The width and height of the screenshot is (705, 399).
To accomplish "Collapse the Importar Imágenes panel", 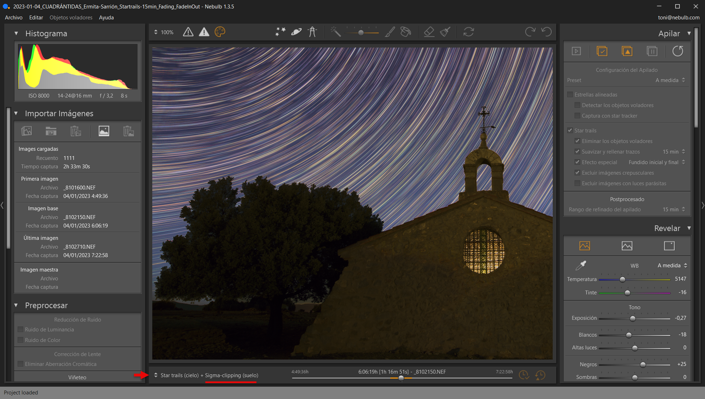I will point(16,113).
